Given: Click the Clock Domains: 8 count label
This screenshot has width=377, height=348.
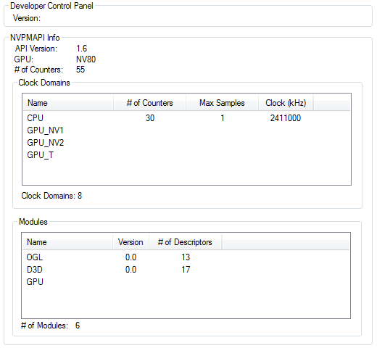Looking at the screenshot, I should (x=51, y=196).
